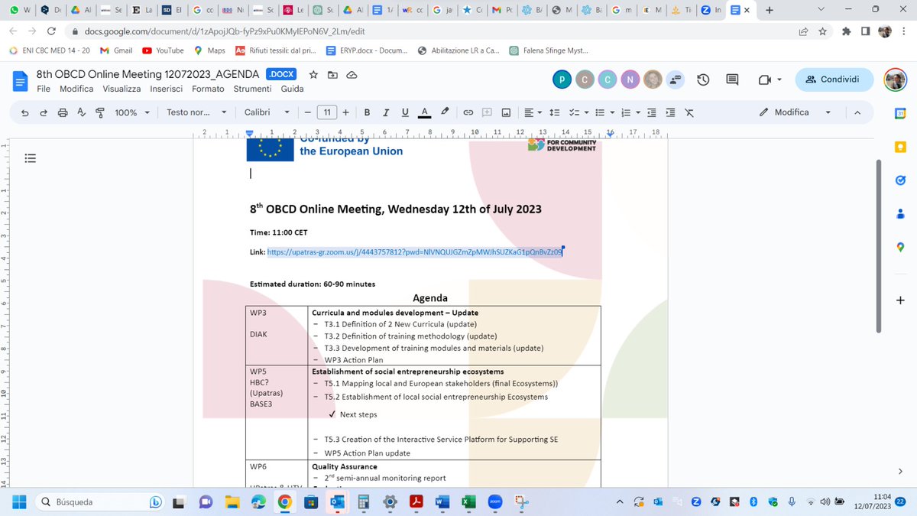Open the paragraph style dropdown 'Testo nor...'
Image resolution: width=917 pixels, height=516 pixels.
click(196, 112)
